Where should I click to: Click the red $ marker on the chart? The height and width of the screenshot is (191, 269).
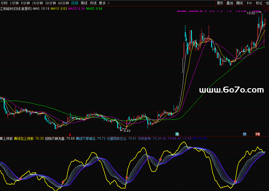coord(70,134)
